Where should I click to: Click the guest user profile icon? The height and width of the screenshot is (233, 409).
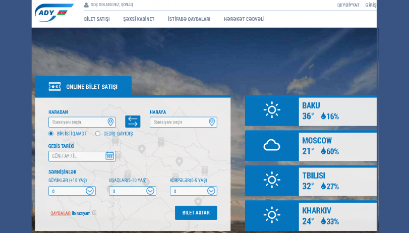[86, 5]
